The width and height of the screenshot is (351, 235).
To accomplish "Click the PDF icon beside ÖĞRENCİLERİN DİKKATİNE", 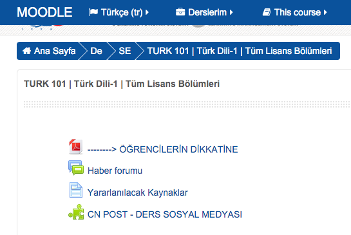I will click(75, 147).
